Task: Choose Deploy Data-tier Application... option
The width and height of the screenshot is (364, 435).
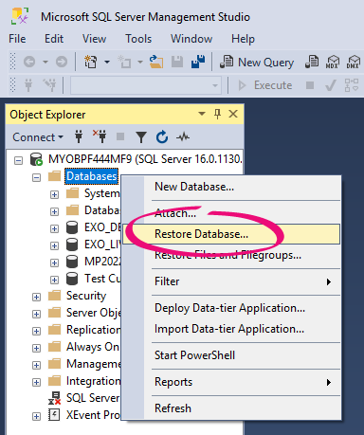Action: pyautogui.click(x=230, y=308)
